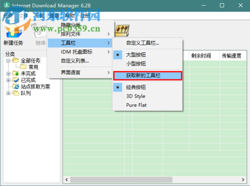Expand the 已完成 tree node
Image resolution: width=250 pixels, height=186 pixels.
(8, 80)
